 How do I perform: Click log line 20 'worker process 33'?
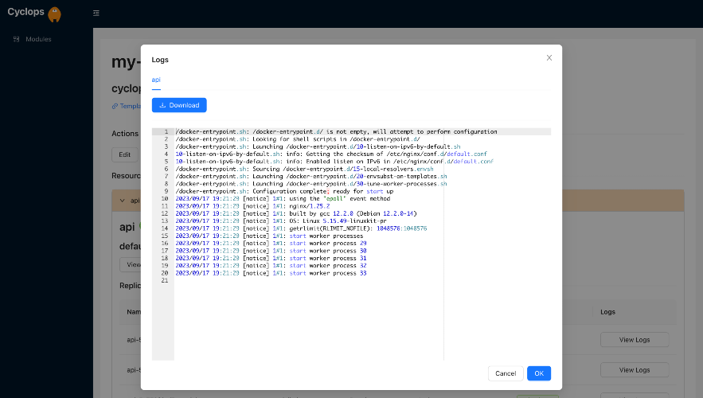(x=271, y=273)
